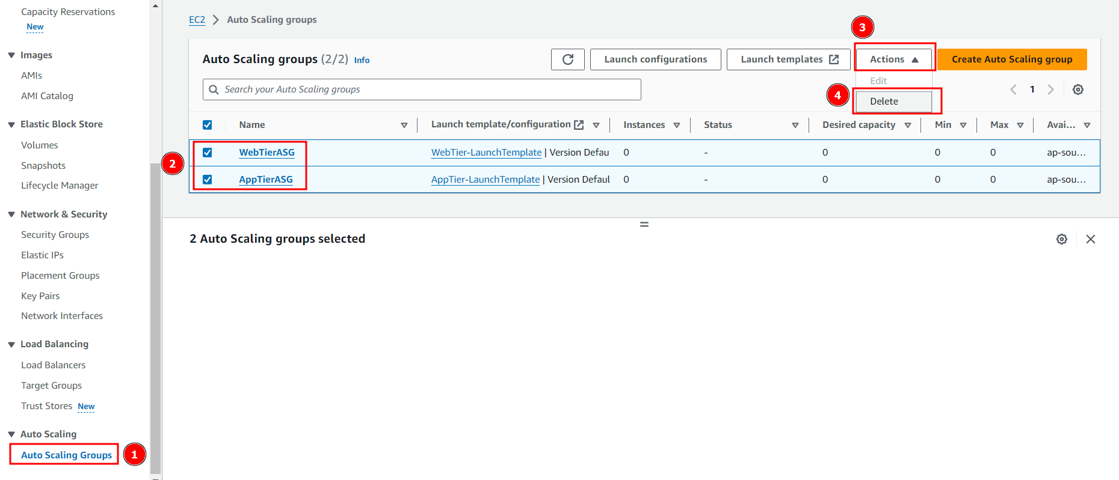Viewport: 1119px width, 480px height.
Task: Open Lifecycle Manager in sidebar
Action: tap(60, 186)
